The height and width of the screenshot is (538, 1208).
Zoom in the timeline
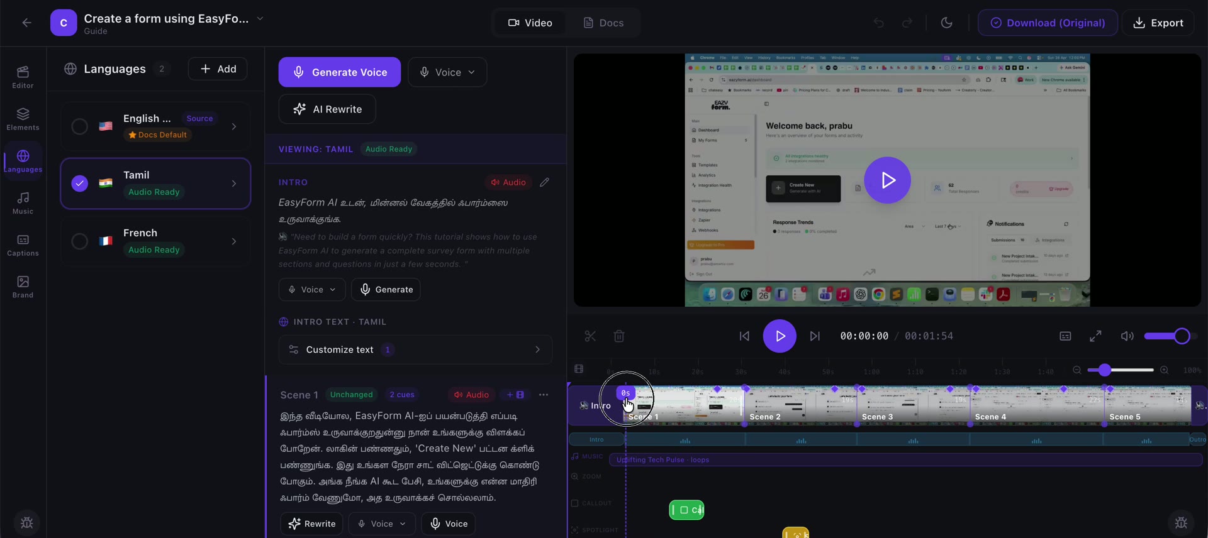[1165, 370]
